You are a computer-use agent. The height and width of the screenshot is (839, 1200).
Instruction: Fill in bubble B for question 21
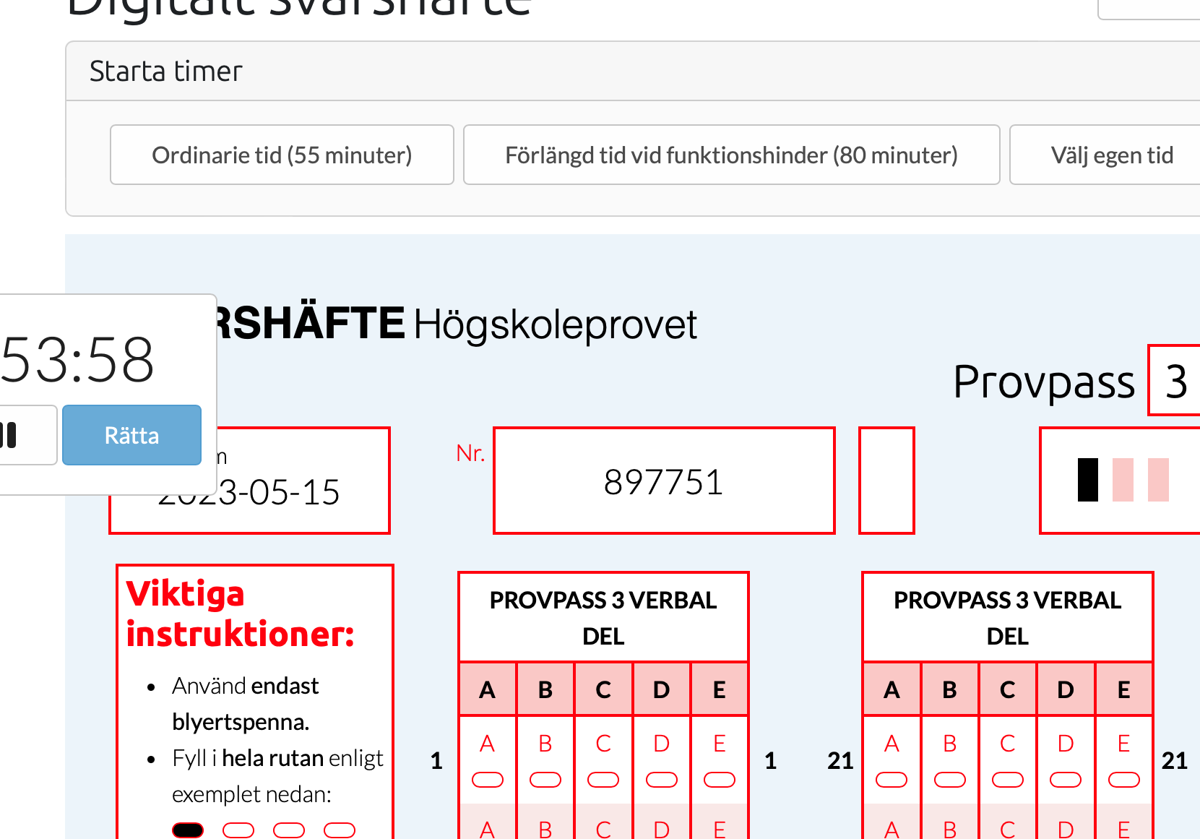tap(950, 780)
